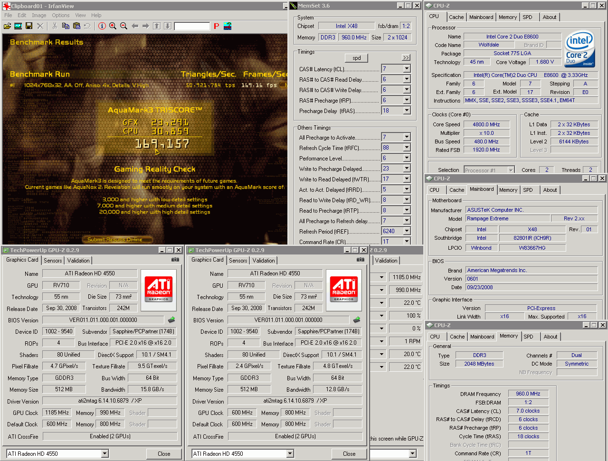Click the IrfanView toolbar page number field
Viewport: 608px width, 461px height.
pyautogui.click(x=192, y=26)
